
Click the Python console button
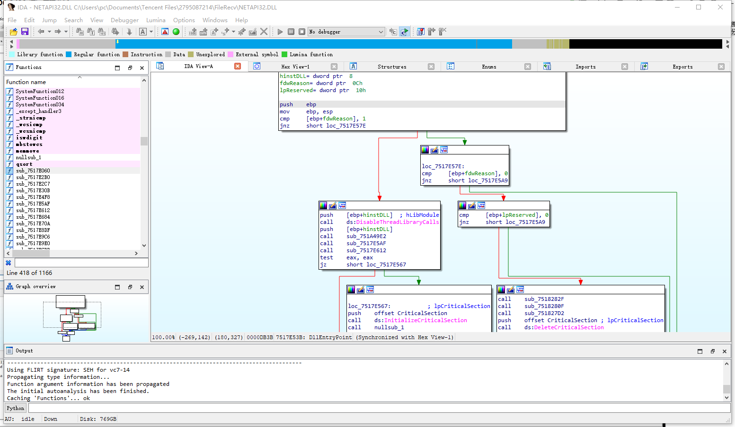click(15, 408)
